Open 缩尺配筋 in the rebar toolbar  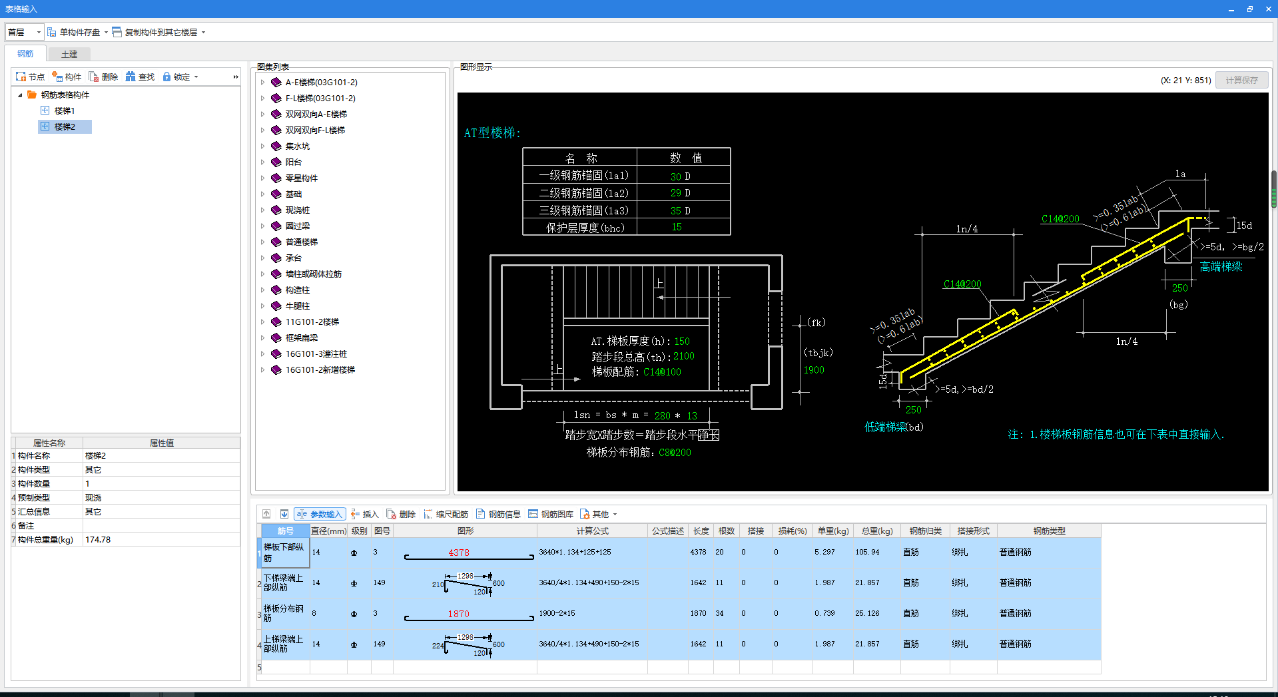[446, 514]
